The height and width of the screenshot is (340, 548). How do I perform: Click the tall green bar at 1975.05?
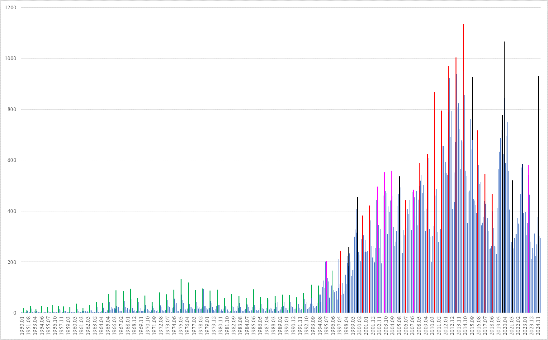181,296
